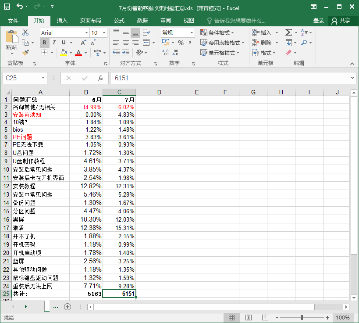The height and width of the screenshot is (323, 359).
Task: Open the 条件格式 dropdown
Action: click(217, 32)
